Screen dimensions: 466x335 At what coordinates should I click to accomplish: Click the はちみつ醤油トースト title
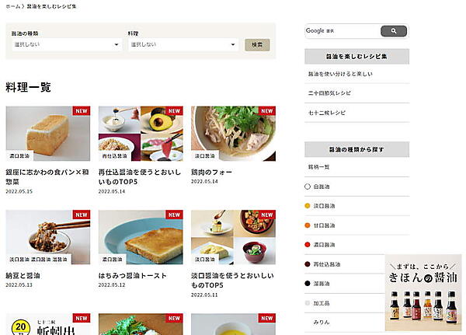click(x=132, y=275)
